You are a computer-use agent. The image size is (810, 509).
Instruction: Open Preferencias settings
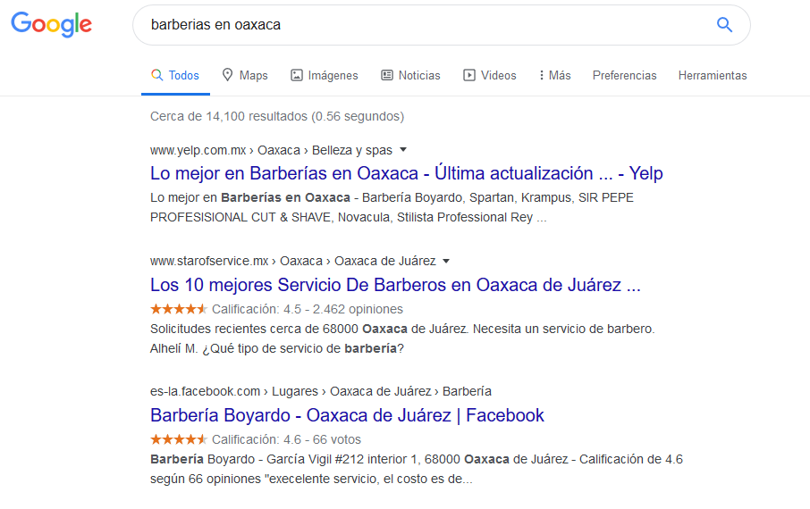625,75
